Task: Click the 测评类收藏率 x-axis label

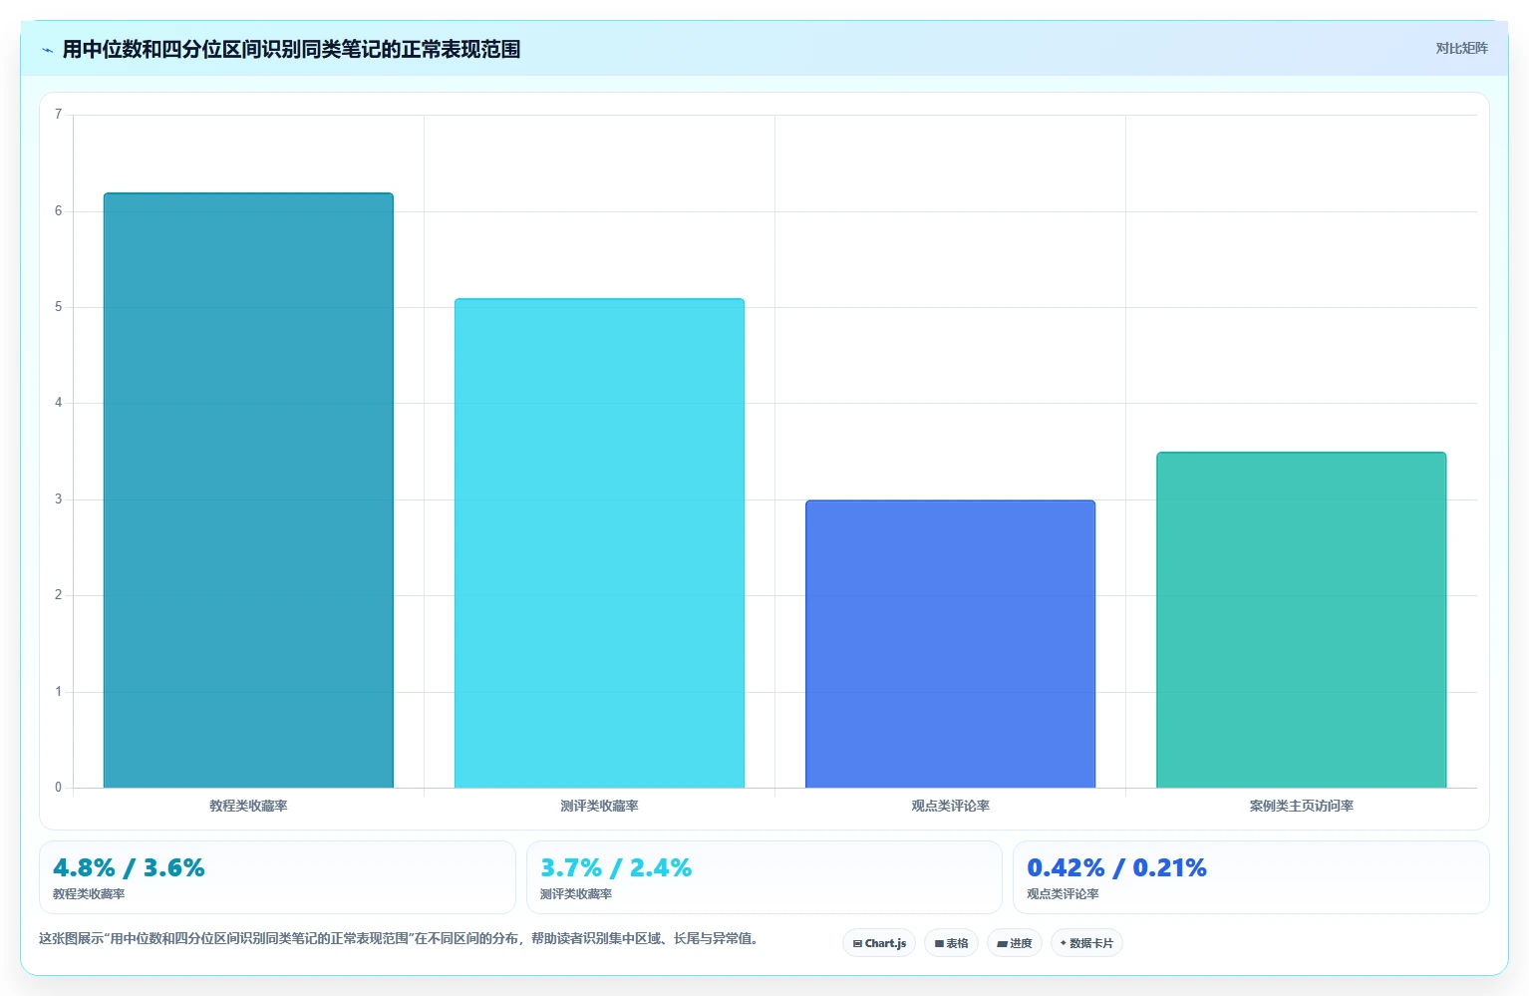Action: [599, 806]
